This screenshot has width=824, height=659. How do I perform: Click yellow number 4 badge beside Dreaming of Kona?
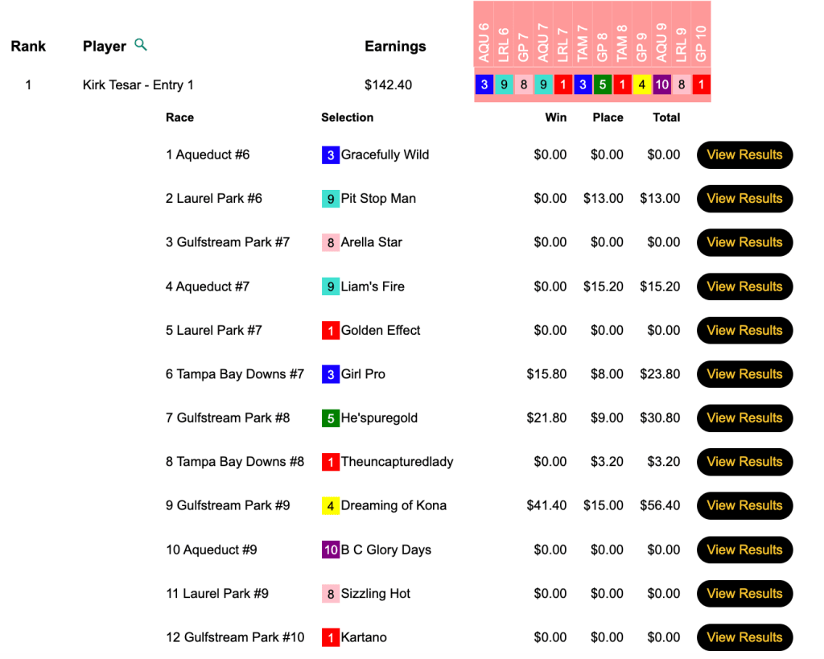coord(330,506)
